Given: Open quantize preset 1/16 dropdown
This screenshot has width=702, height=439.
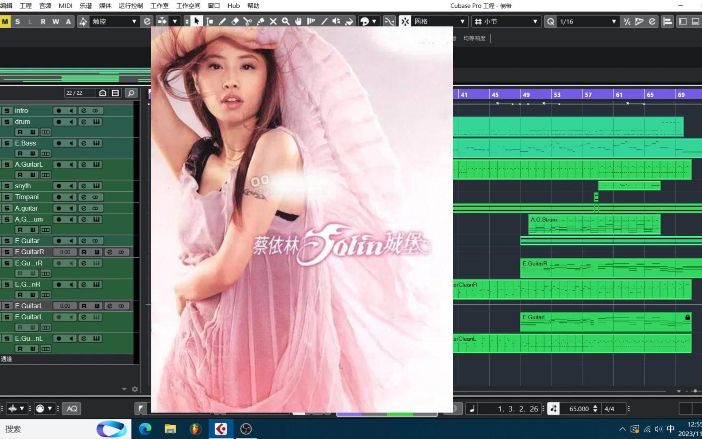Looking at the screenshot, I should [x=587, y=22].
